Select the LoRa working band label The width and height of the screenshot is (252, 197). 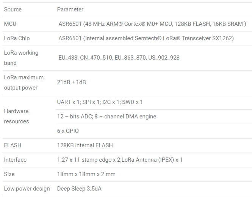coord(21,58)
